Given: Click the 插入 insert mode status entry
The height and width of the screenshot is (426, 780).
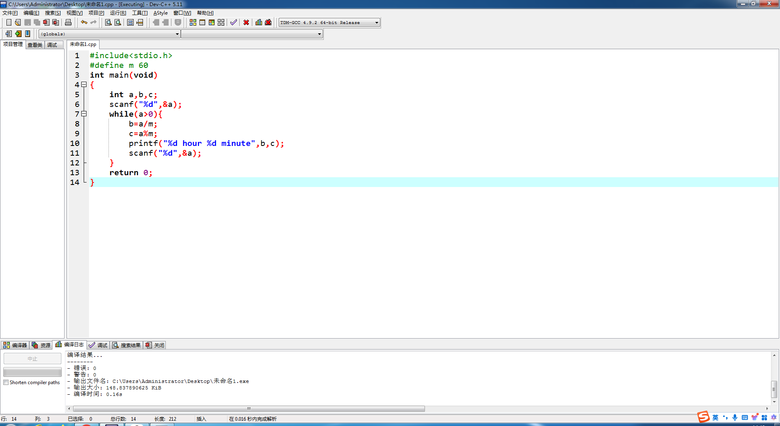Looking at the screenshot, I should [201, 419].
